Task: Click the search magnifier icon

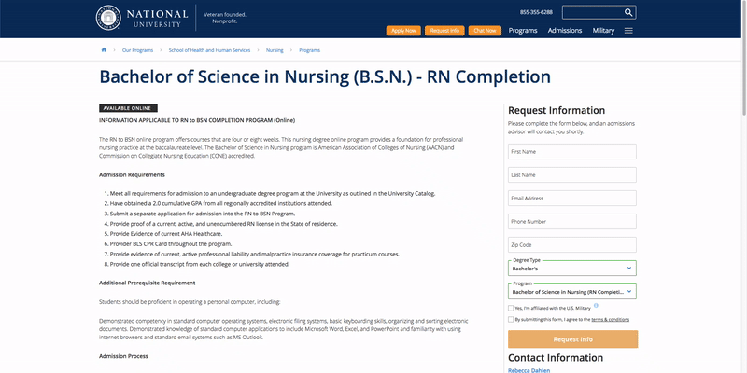Action: (628, 12)
